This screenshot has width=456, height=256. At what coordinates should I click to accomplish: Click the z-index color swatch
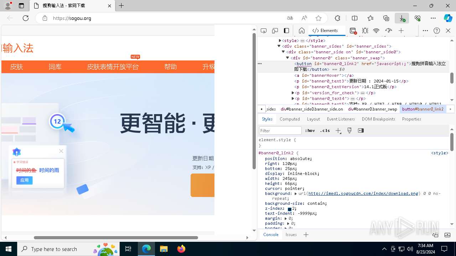point(290,209)
